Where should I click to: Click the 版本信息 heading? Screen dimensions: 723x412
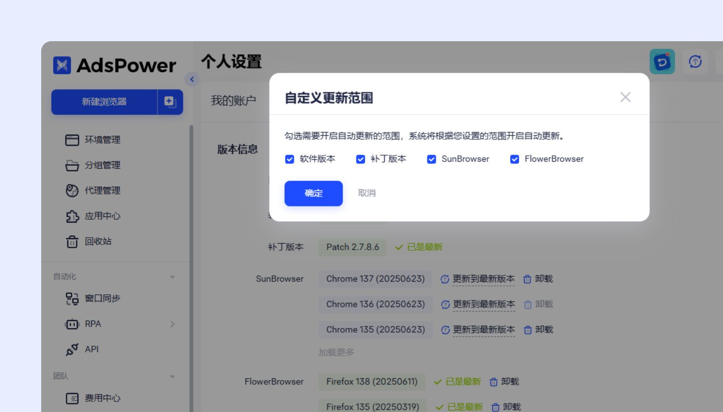[237, 149]
